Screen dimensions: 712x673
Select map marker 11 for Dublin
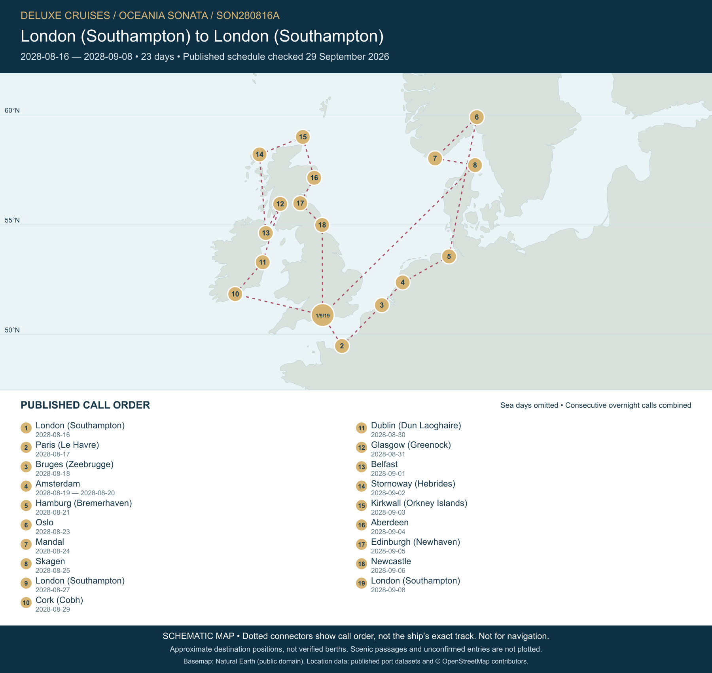tap(263, 262)
